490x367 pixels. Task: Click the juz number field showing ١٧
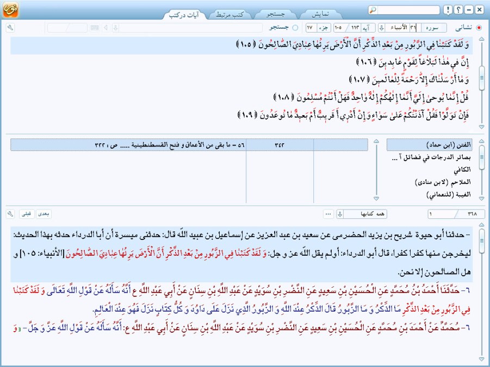(x=310, y=28)
